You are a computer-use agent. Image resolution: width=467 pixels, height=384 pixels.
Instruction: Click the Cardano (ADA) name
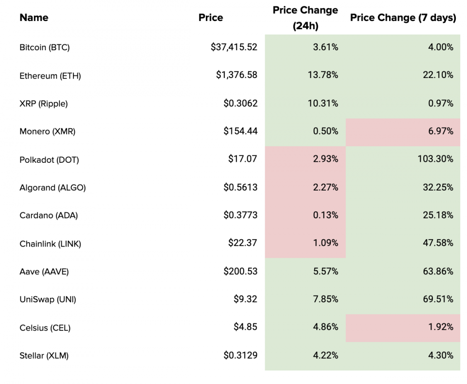pyautogui.click(x=49, y=216)
